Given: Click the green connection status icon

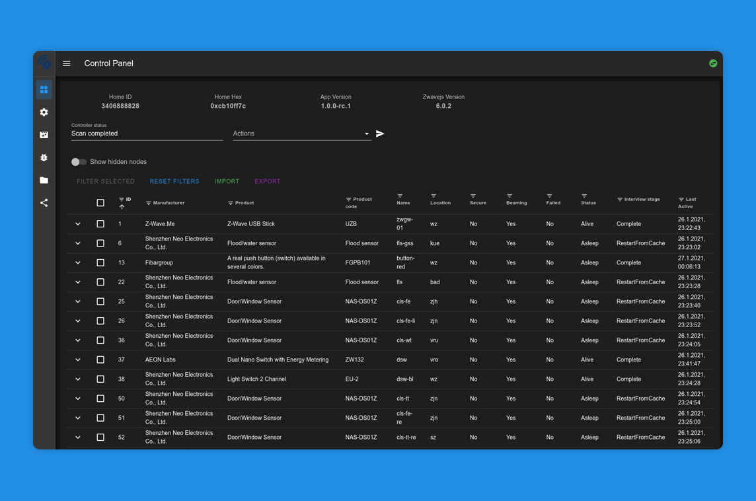Looking at the screenshot, I should pyautogui.click(x=713, y=63).
